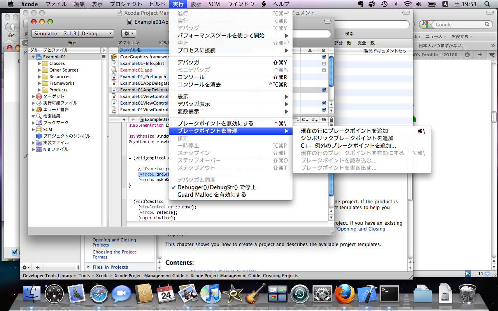Click Xcode Project Management Guide breadcrumb
Viewport: 498px width, 311px height.
(x=149, y=276)
